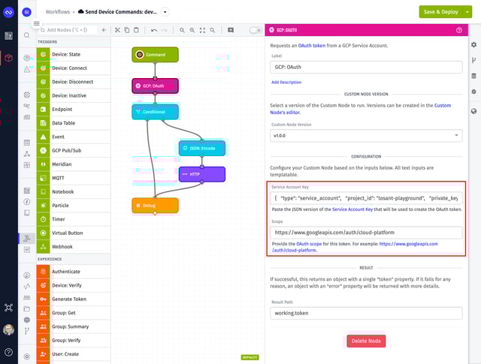Click the undo arrow in toolbar
The height and width of the screenshot is (364, 481).
tap(153, 30)
